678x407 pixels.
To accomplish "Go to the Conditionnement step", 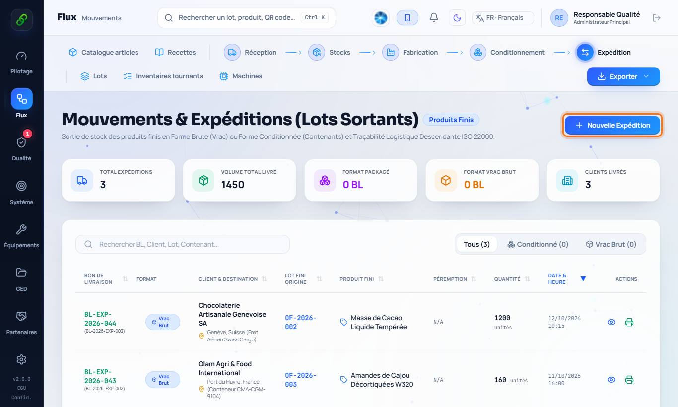I will click(508, 52).
